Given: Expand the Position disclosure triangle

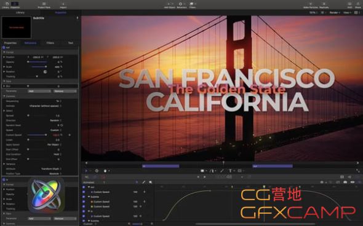Looking at the screenshot, I should tap(4, 57).
